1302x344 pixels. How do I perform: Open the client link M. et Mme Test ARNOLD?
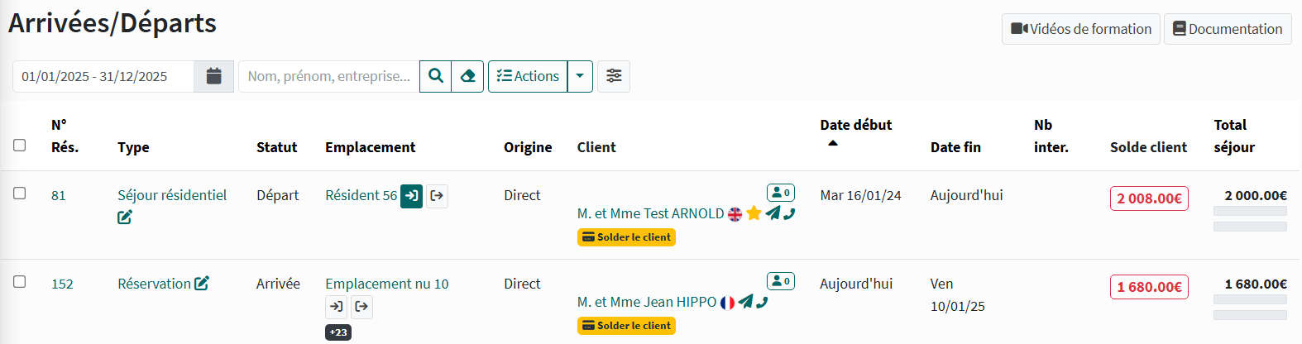click(650, 213)
